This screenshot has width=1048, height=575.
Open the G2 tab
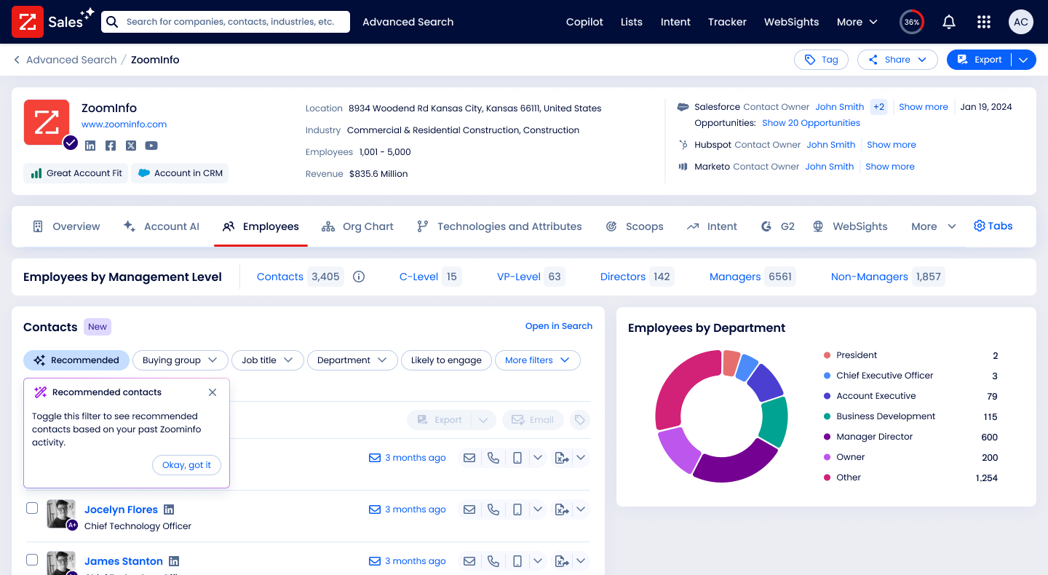pyautogui.click(x=777, y=226)
